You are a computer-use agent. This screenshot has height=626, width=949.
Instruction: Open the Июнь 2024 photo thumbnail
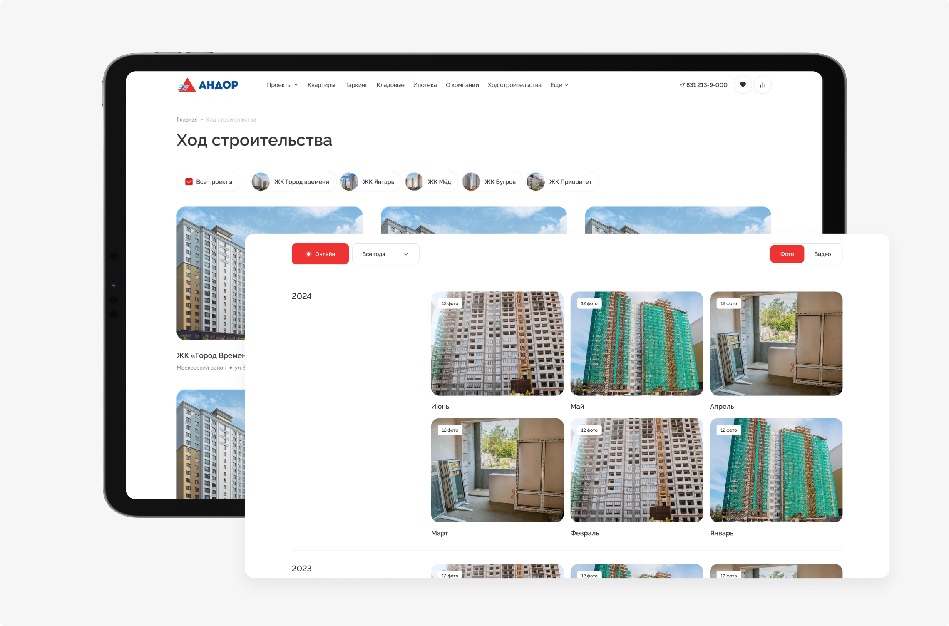pyautogui.click(x=497, y=343)
